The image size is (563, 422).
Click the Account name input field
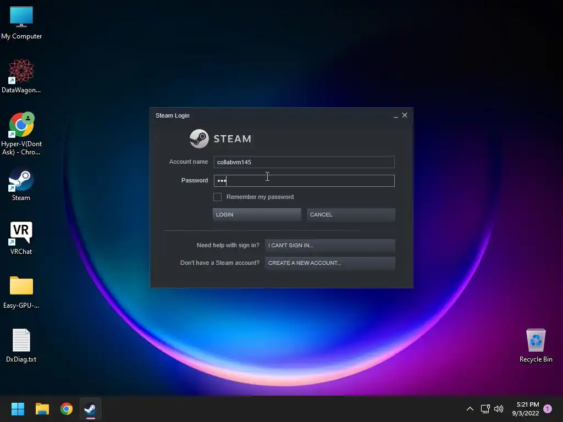304,162
